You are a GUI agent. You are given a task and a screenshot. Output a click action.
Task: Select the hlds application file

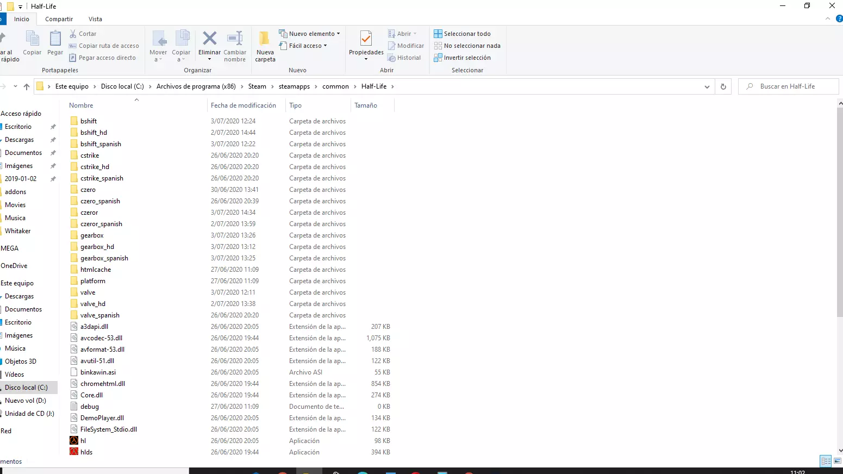86,452
